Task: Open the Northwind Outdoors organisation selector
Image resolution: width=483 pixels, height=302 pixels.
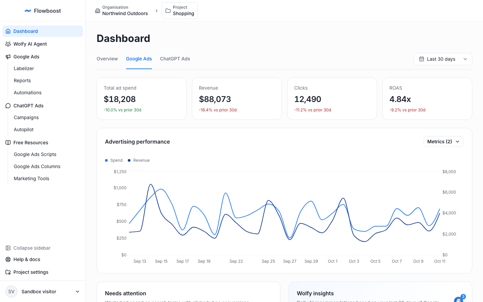Action: coord(121,11)
